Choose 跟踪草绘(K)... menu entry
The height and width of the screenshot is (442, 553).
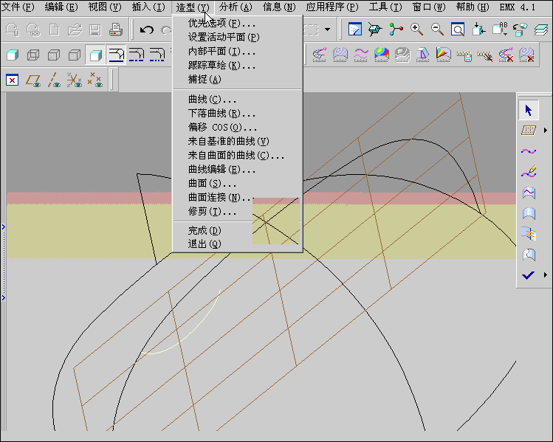point(237,66)
